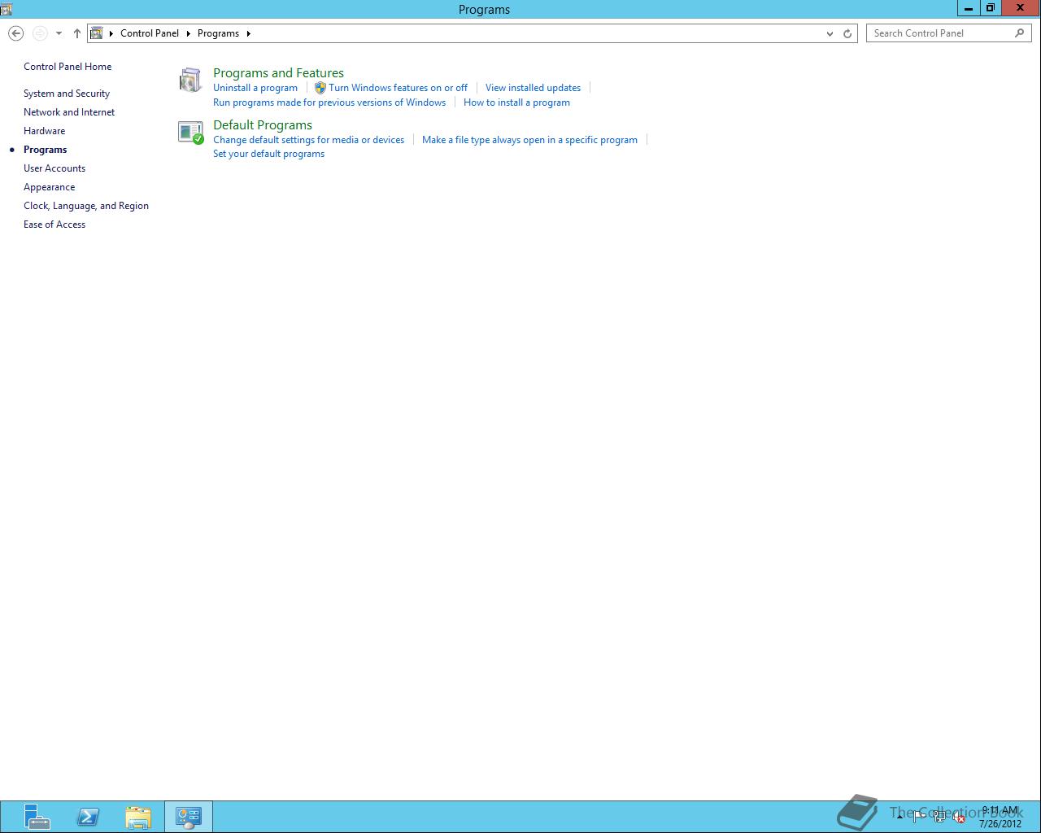The height and width of the screenshot is (833, 1041).
Task: Open Make a file type always open link
Action: (x=529, y=140)
